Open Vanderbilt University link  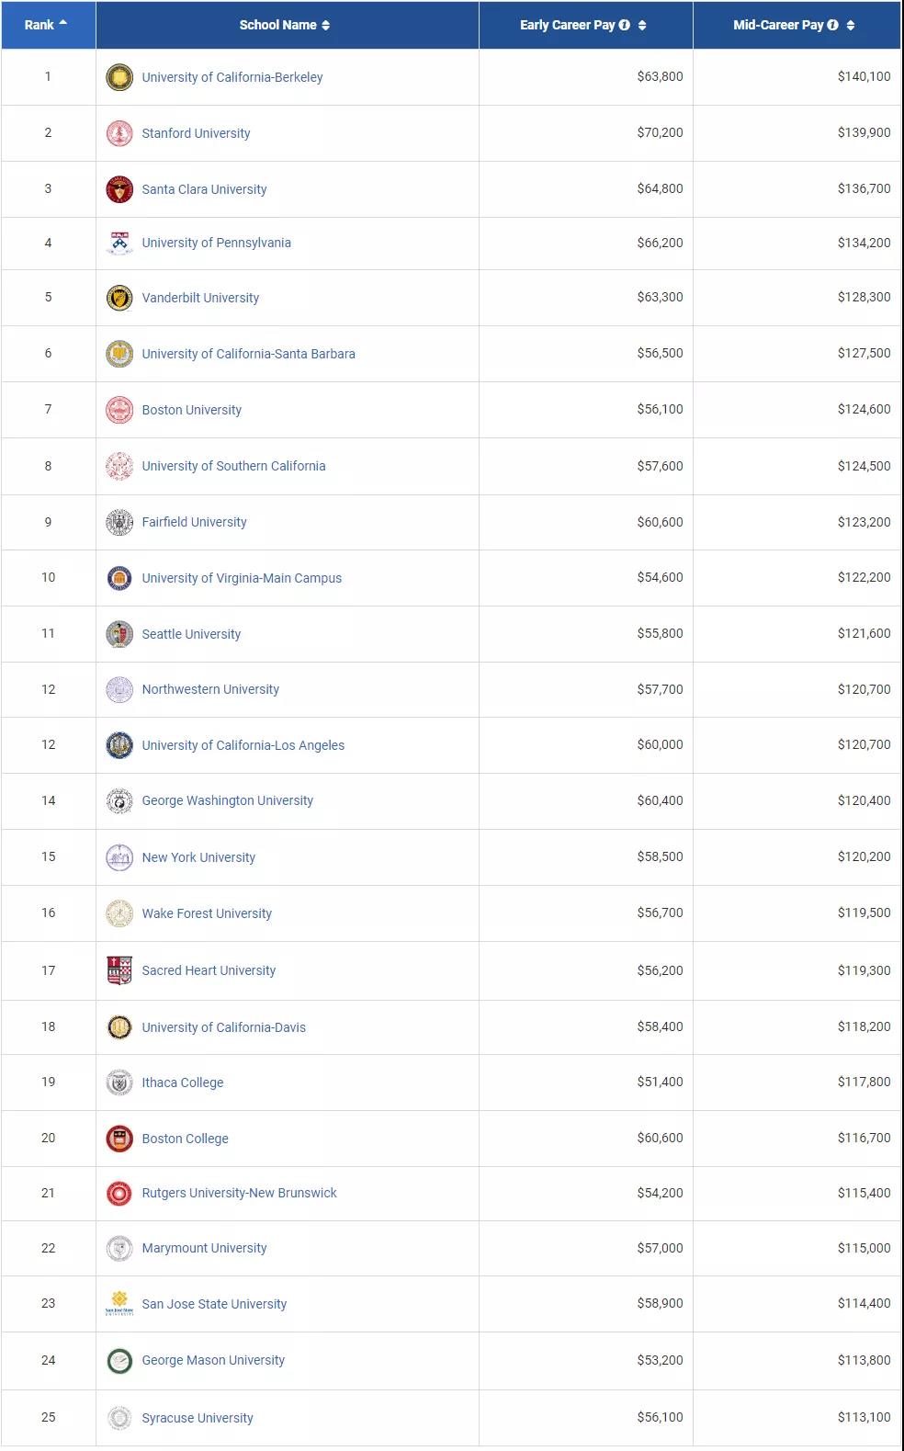point(200,298)
